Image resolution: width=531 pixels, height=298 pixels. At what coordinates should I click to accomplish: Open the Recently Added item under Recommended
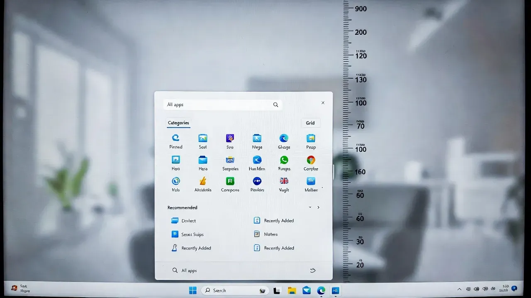point(273,221)
